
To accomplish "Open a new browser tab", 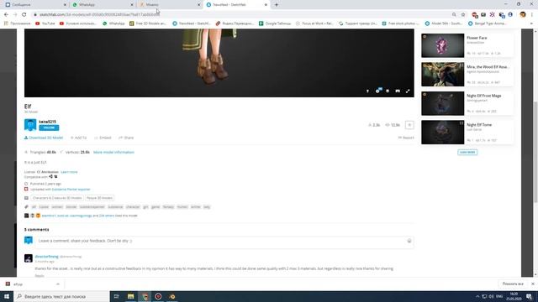I will tap(277, 5).
